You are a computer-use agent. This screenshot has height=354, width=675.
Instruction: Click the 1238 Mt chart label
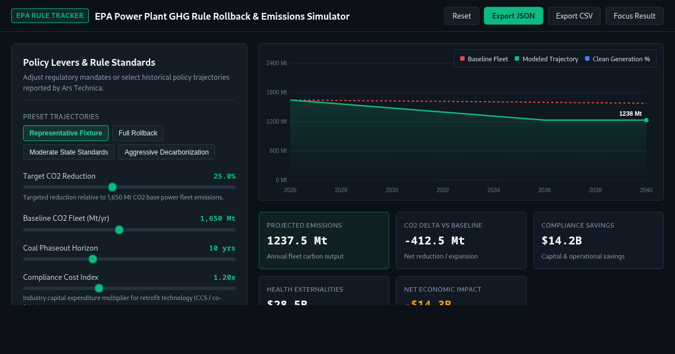630,114
